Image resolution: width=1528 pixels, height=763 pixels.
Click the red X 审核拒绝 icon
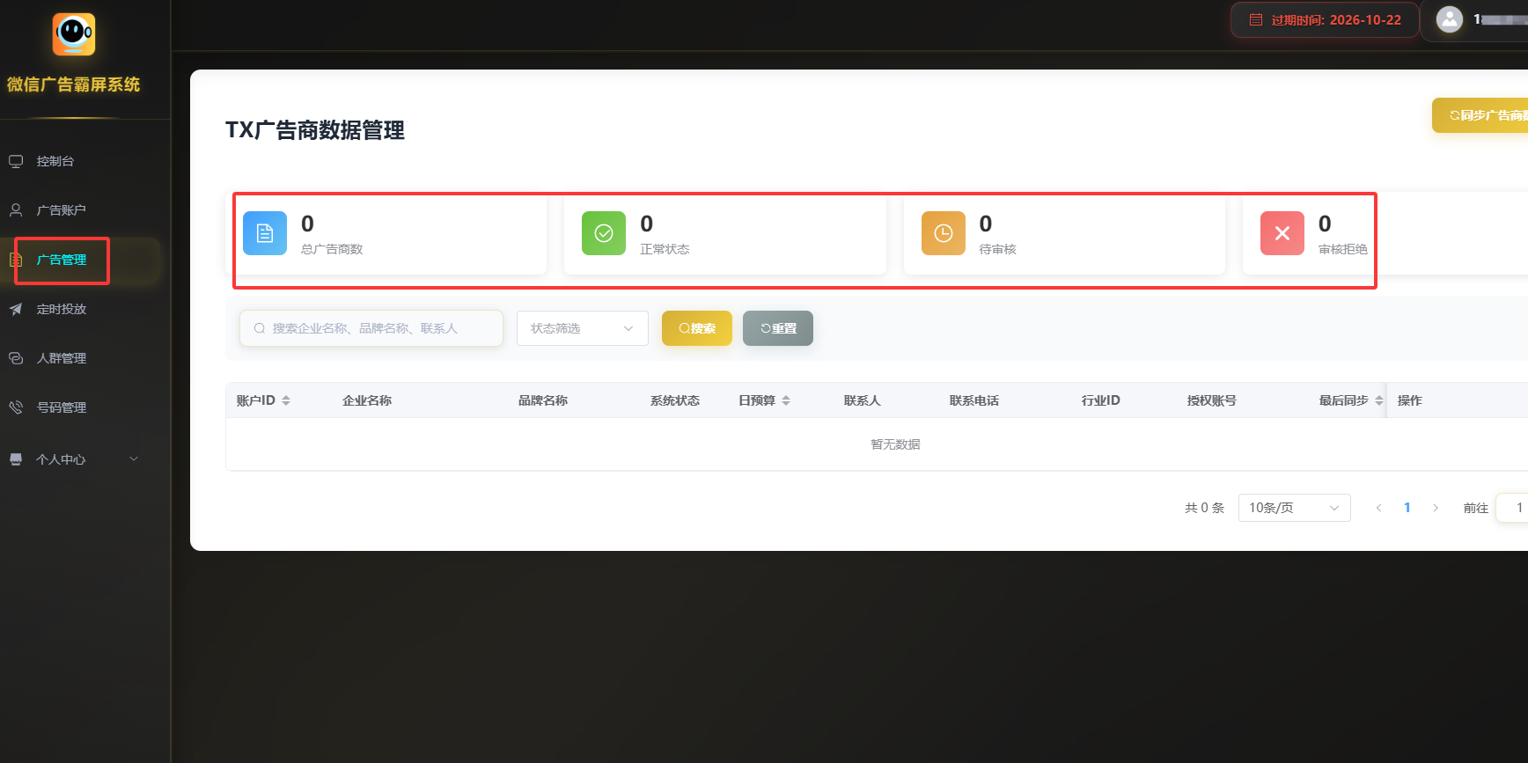pyautogui.click(x=1282, y=233)
